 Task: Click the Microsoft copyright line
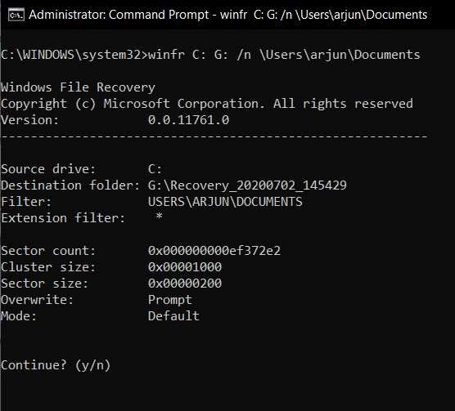click(x=206, y=104)
